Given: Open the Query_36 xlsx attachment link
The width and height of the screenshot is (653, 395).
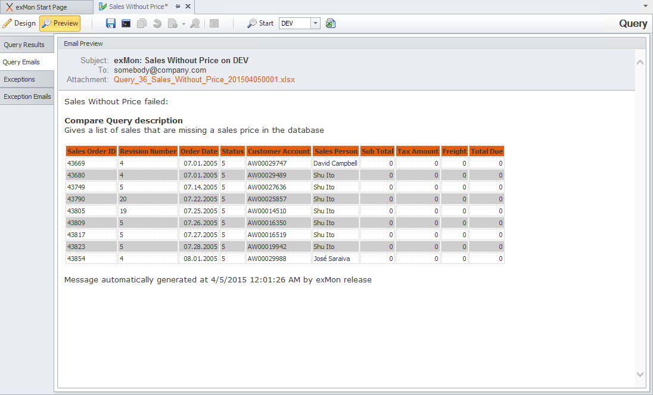Looking at the screenshot, I should 204,79.
